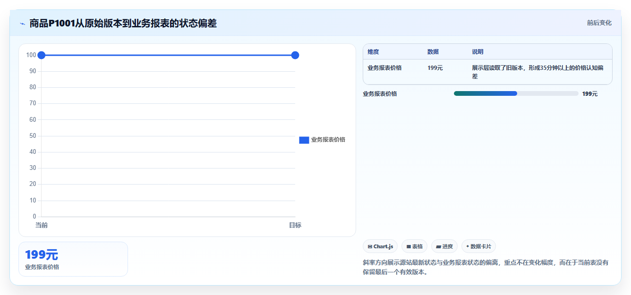The height and width of the screenshot is (295, 631).
Task: Click the 业务报表价格 table row cell
Action: point(384,68)
